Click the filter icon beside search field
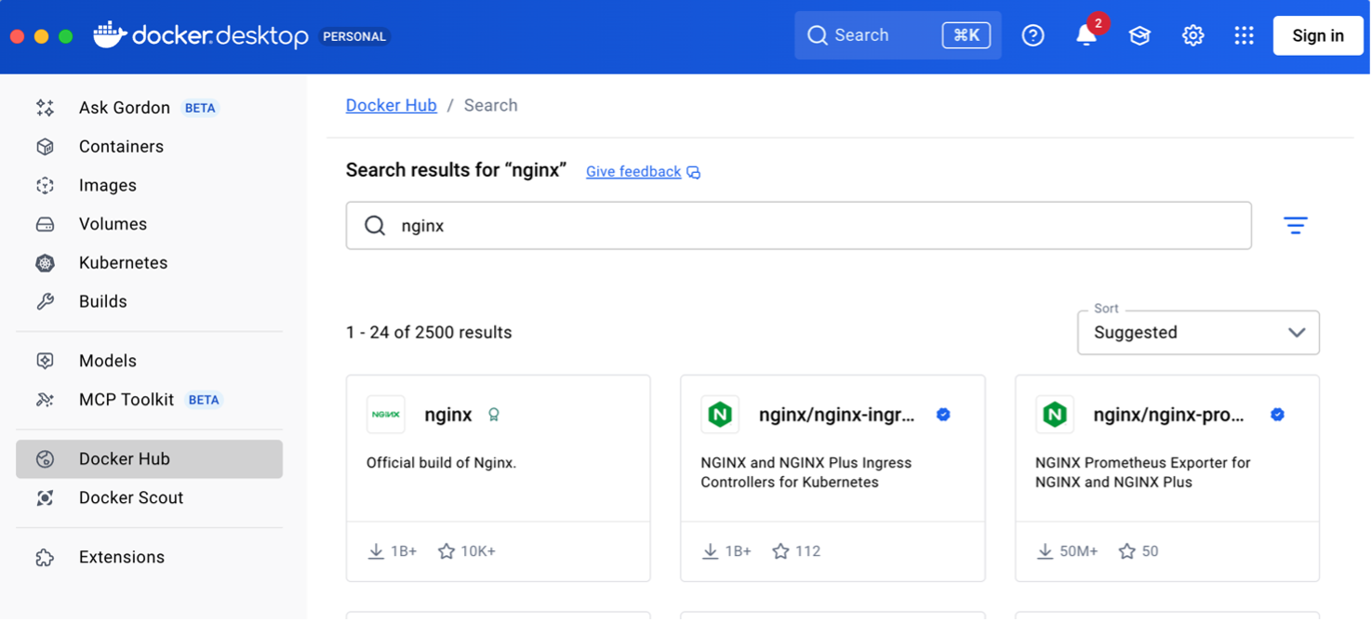1372x622 pixels. click(x=1295, y=226)
